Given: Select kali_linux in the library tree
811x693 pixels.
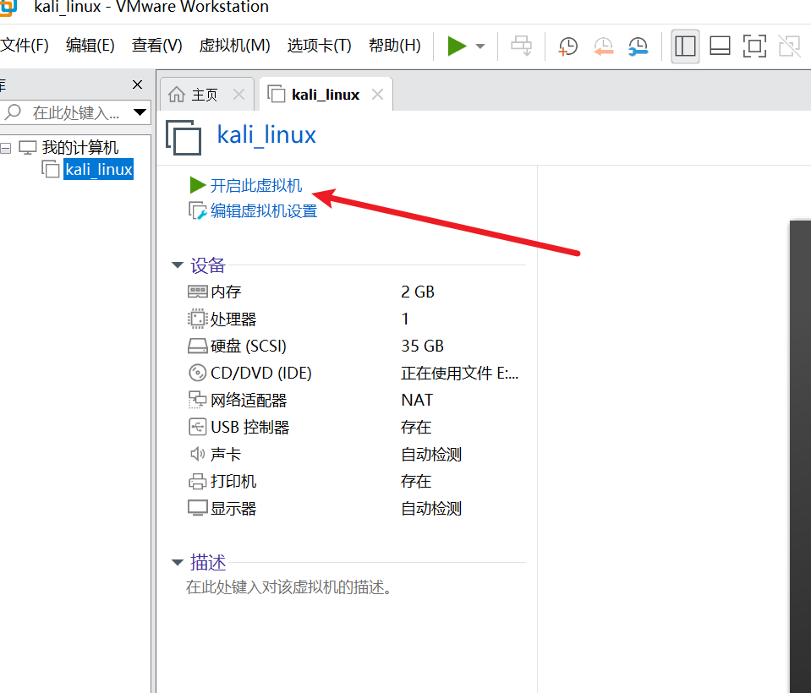Looking at the screenshot, I should tap(98, 168).
